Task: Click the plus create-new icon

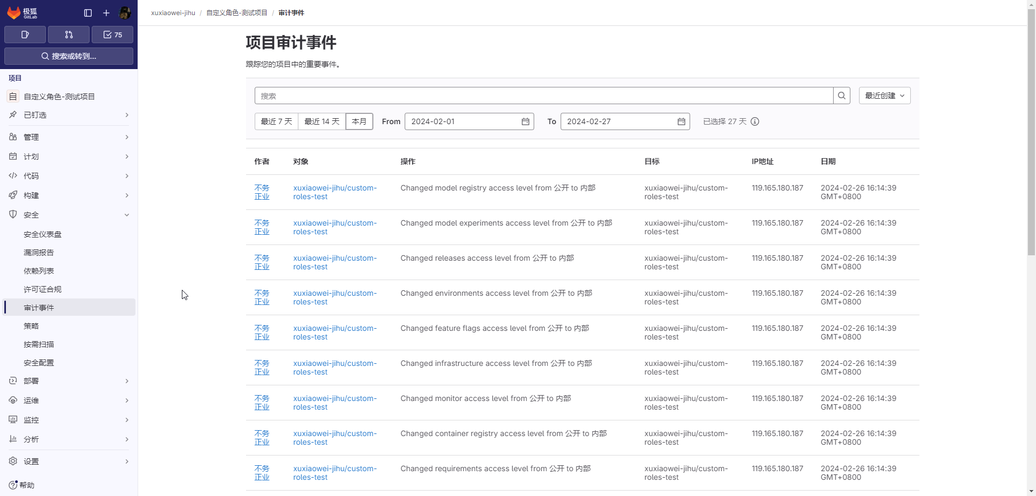Action: pyautogui.click(x=106, y=13)
